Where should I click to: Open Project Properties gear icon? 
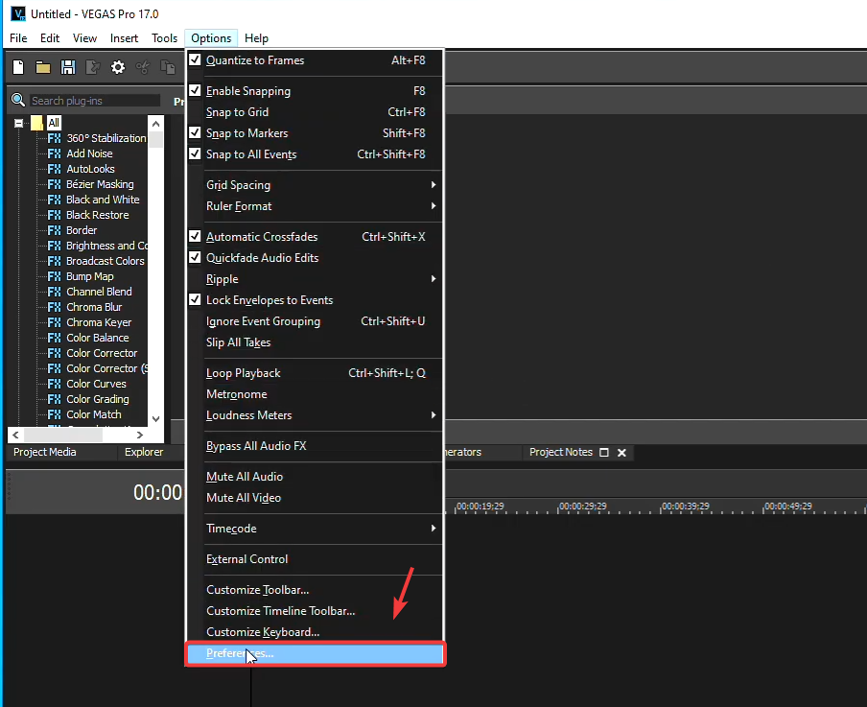pos(118,67)
